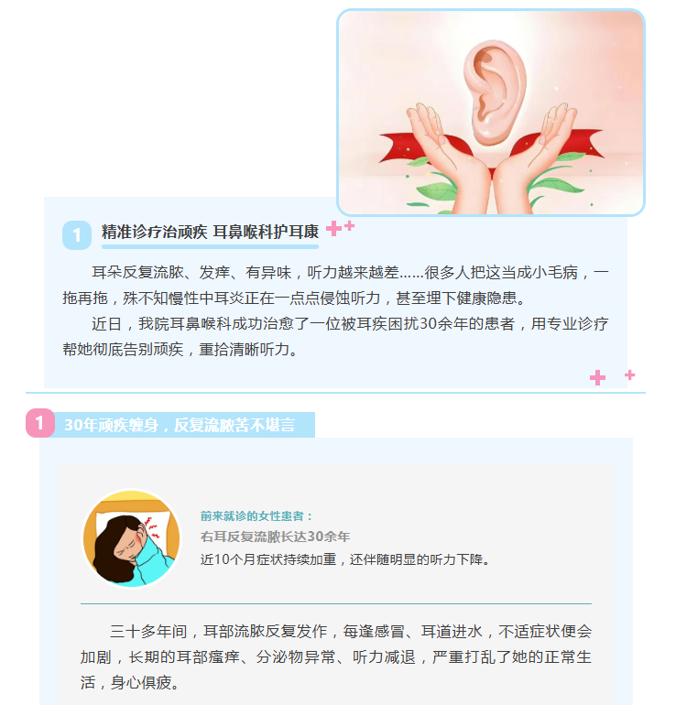Click the gray text 右耳反复流脓长达30余年
The width and height of the screenshot is (676, 705).
coord(276,537)
